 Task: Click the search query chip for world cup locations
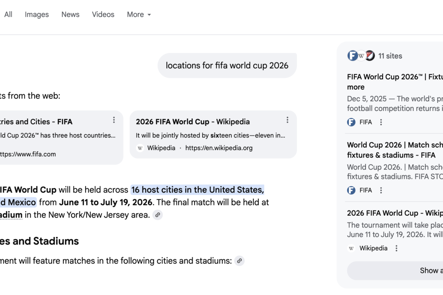point(227,65)
